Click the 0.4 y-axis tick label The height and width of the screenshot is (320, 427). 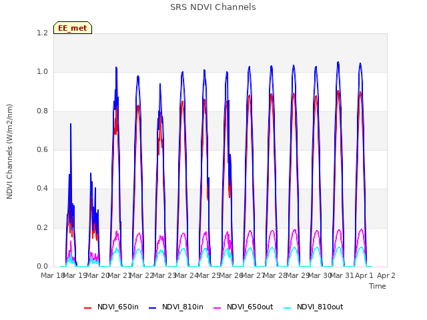[x=42, y=188]
